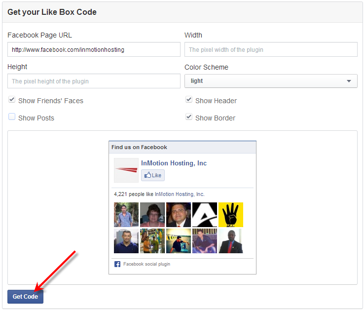Disable the Show Border checkbox
This screenshot has width=364, height=312.
pos(189,117)
